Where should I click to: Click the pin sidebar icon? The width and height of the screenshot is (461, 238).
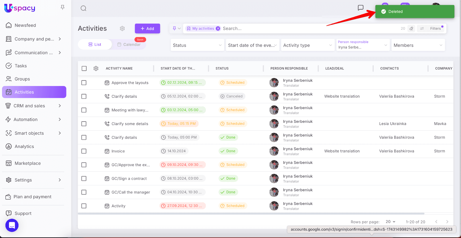click(x=63, y=7)
